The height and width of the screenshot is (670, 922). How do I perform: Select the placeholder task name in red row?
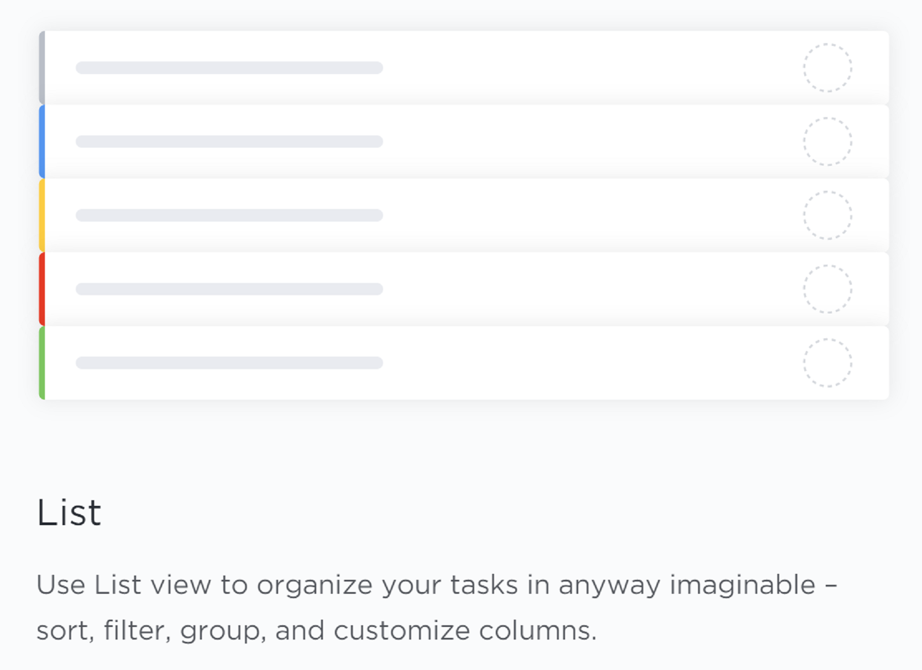(229, 289)
